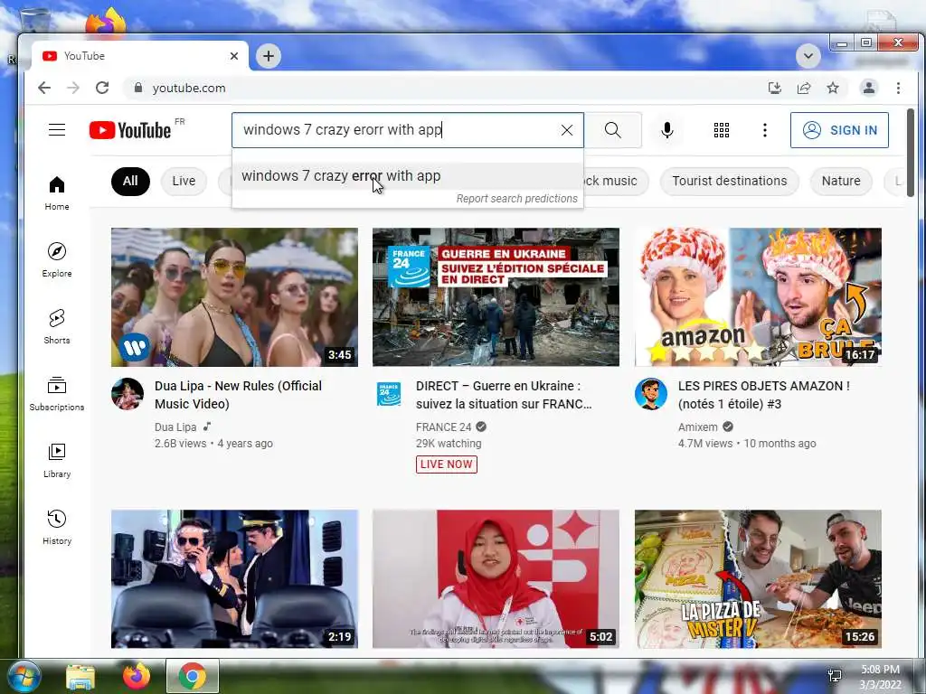926x694 pixels.
Task: Select the All filter chip
Action: (x=130, y=181)
